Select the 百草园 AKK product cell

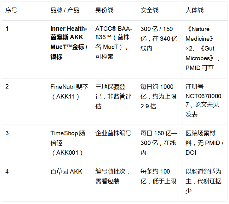click(70, 182)
